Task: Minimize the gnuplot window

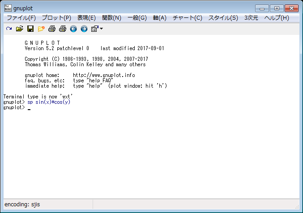Action: click(262, 9)
